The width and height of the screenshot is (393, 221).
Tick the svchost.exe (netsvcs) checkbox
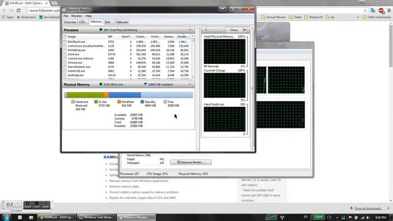click(65, 58)
